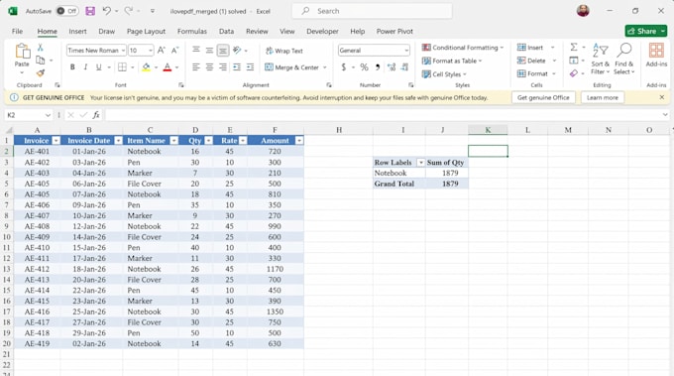Switch to the Power Pivot tab
The width and height of the screenshot is (674, 376).
pos(394,32)
